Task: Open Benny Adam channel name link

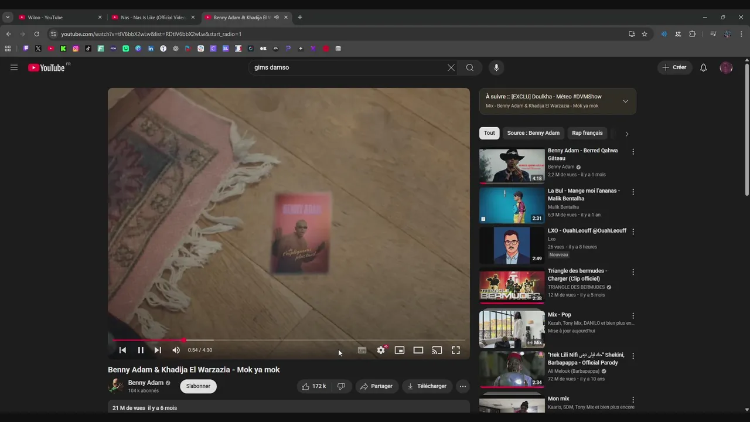Action: click(146, 383)
